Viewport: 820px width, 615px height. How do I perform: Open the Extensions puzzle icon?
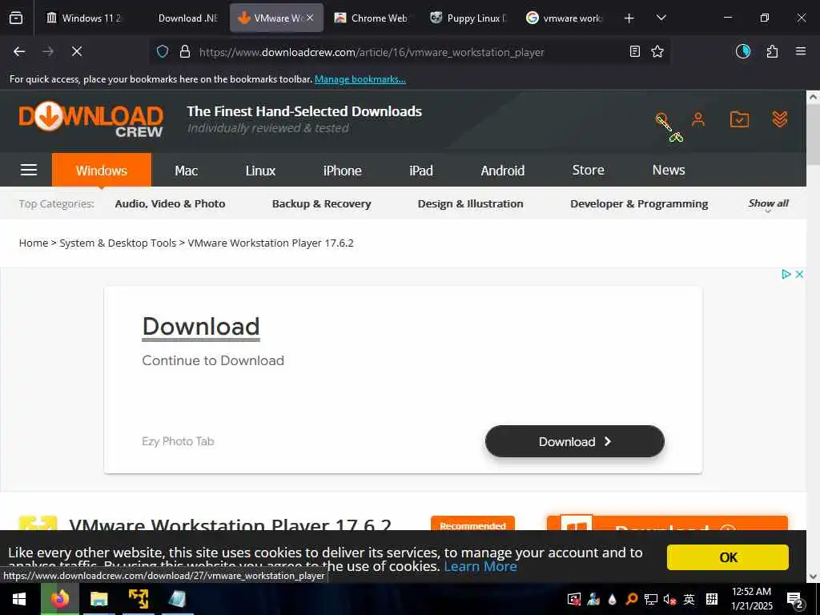772,51
